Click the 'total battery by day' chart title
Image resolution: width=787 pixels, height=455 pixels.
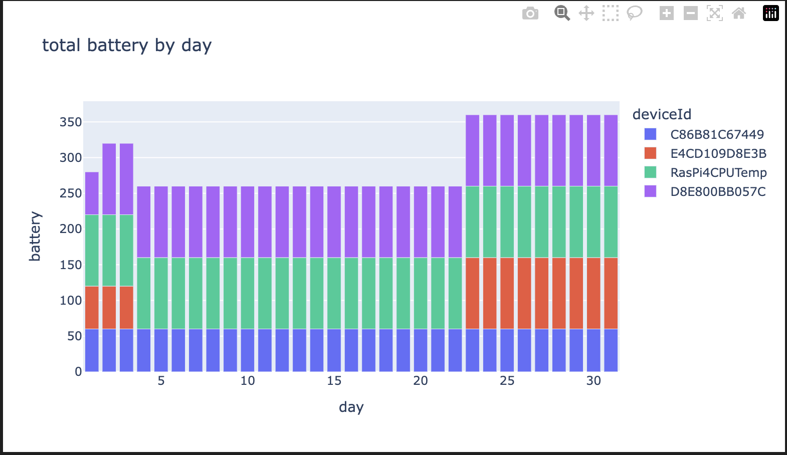127,46
